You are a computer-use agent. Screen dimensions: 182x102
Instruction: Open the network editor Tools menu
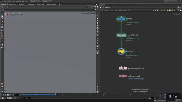tap(116, 10)
